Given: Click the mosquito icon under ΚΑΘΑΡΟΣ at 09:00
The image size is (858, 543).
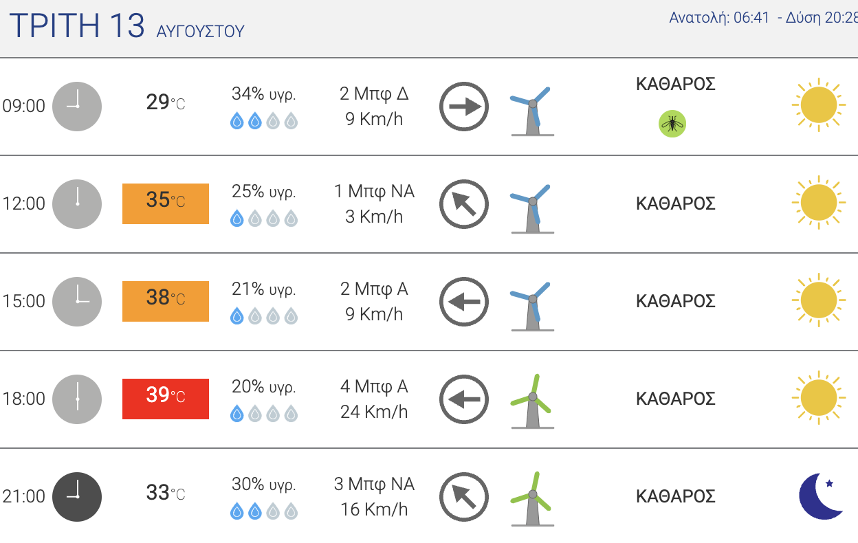Looking at the screenshot, I should [x=672, y=124].
